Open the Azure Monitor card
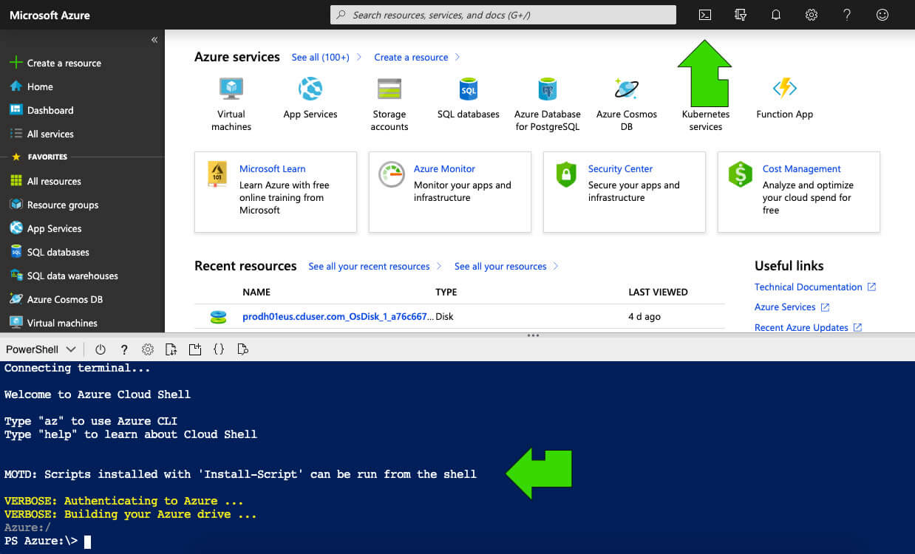915x554 pixels. [450, 192]
